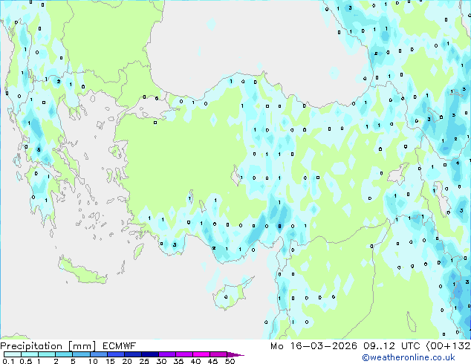Click the "(00+132" forecast offset text

point(448,346)
